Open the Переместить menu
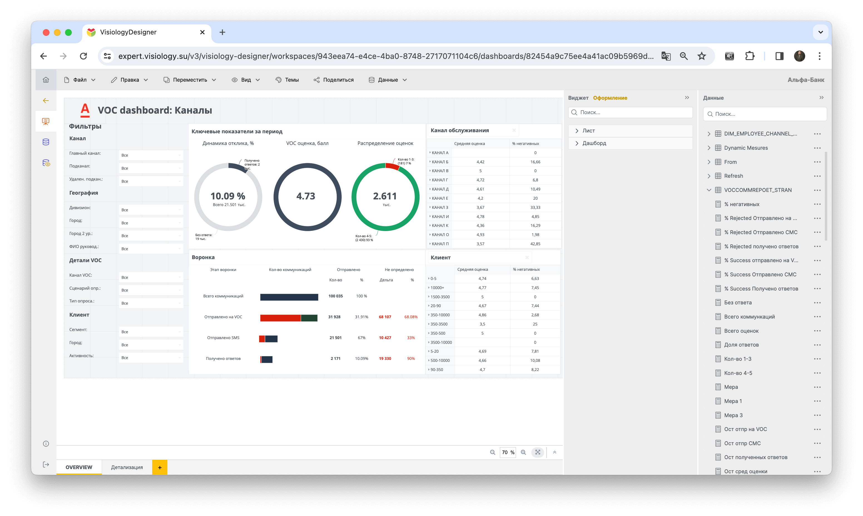 pos(190,80)
